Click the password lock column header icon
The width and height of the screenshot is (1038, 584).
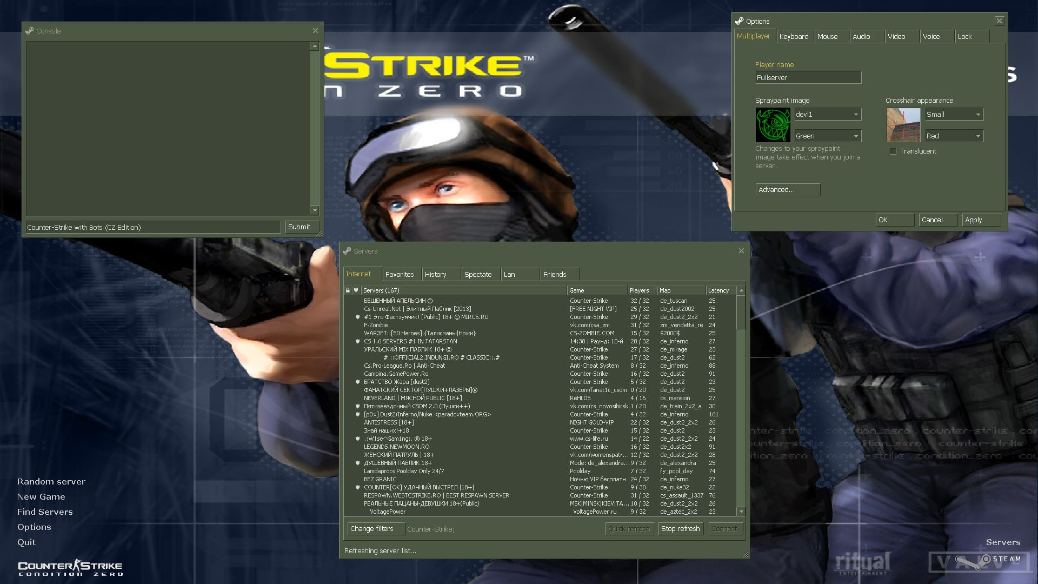coord(348,290)
